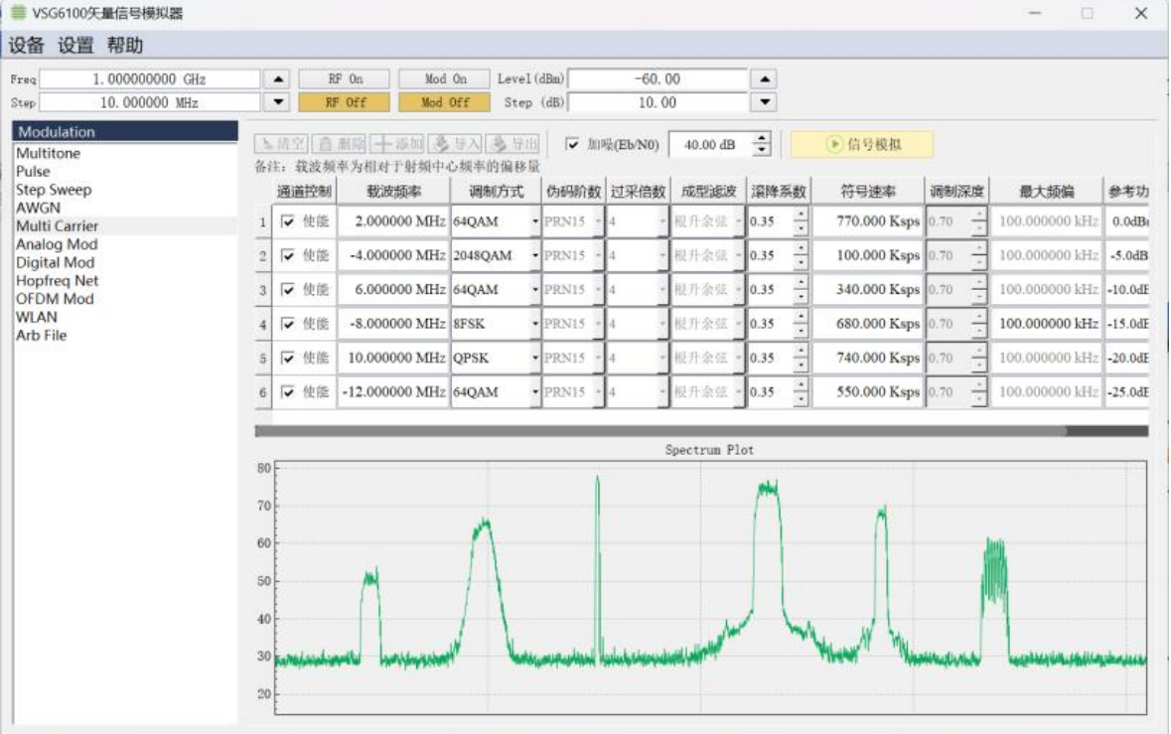Image resolution: width=1171 pixels, height=734 pixels.
Task: Click the 导入 (import) icon button
Action: [456, 144]
